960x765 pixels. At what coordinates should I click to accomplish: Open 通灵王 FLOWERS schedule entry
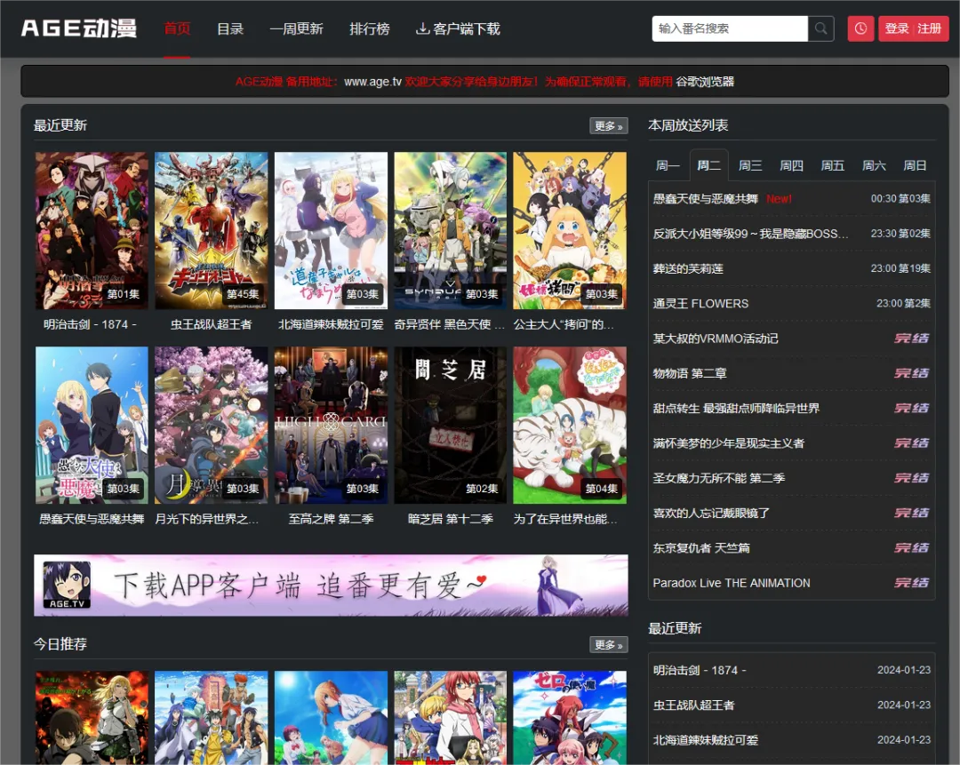click(x=700, y=304)
